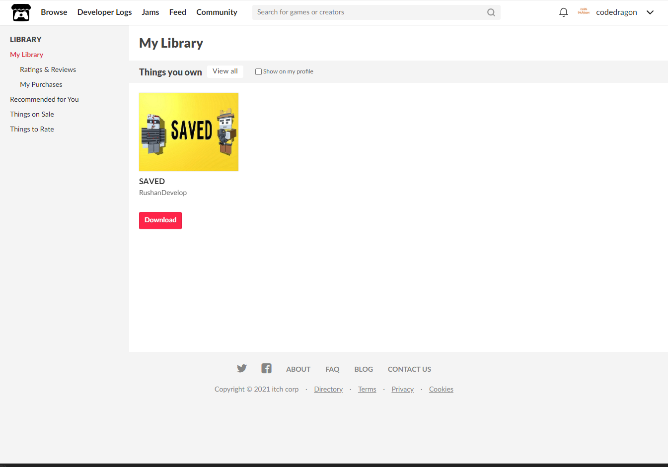Open My Purchases
Screen dimensions: 668x467
41,84
